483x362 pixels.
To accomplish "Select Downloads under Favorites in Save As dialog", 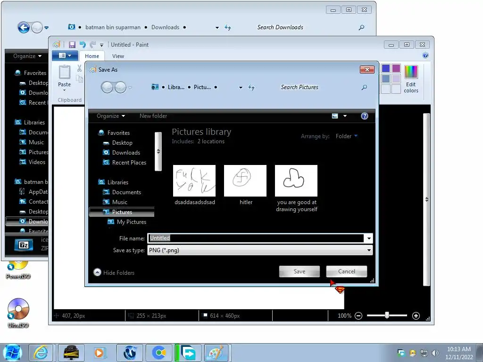I will pos(125,153).
